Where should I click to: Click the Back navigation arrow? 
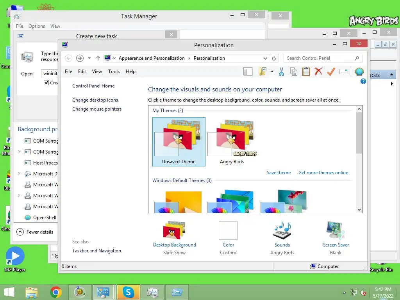68,58
